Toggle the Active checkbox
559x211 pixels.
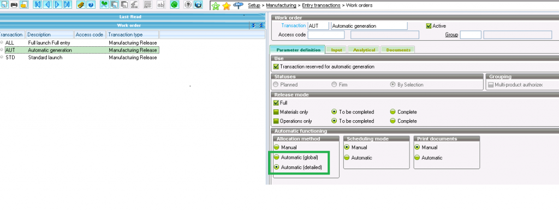[x=429, y=26]
